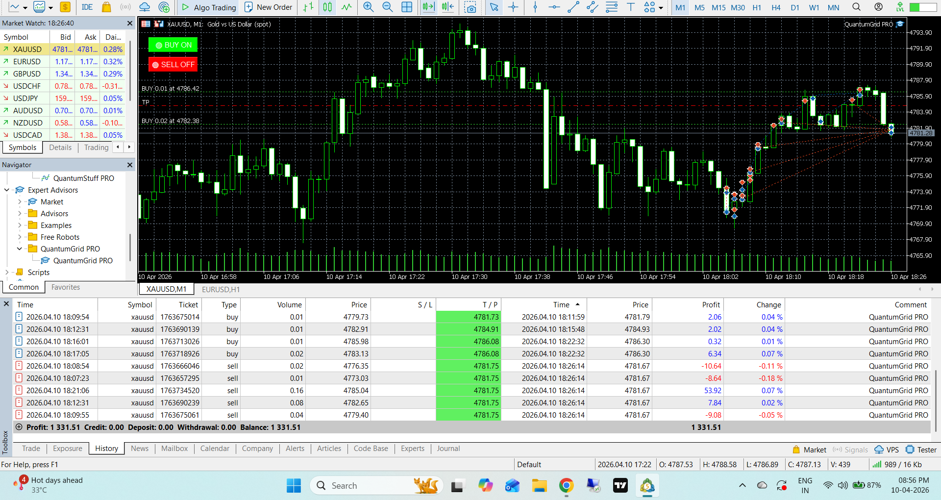Switch chart to line chart style
The image size is (941, 500).
pyautogui.click(x=347, y=7)
